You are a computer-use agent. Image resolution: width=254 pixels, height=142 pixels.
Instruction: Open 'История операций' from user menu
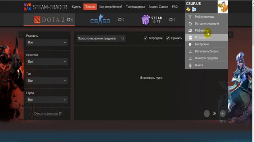pyautogui.click(x=206, y=24)
